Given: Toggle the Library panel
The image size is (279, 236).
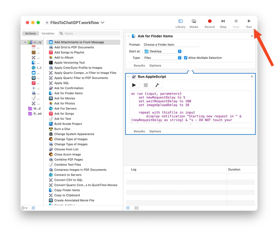Looking at the screenshot, I should click(180, 24).
